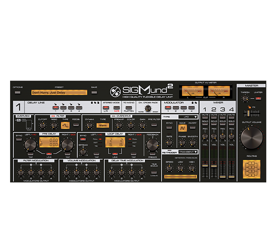Click the Time Scale Log/Lin button
The width and height of the screenshot is (275, 226).
click(154, 172)
